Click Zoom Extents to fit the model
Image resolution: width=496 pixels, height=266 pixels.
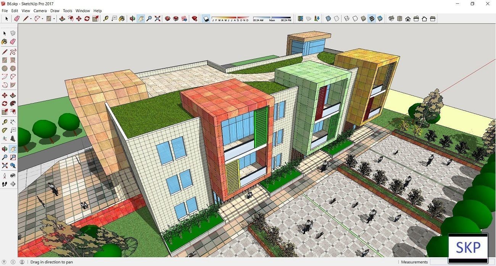click(158, 18)
